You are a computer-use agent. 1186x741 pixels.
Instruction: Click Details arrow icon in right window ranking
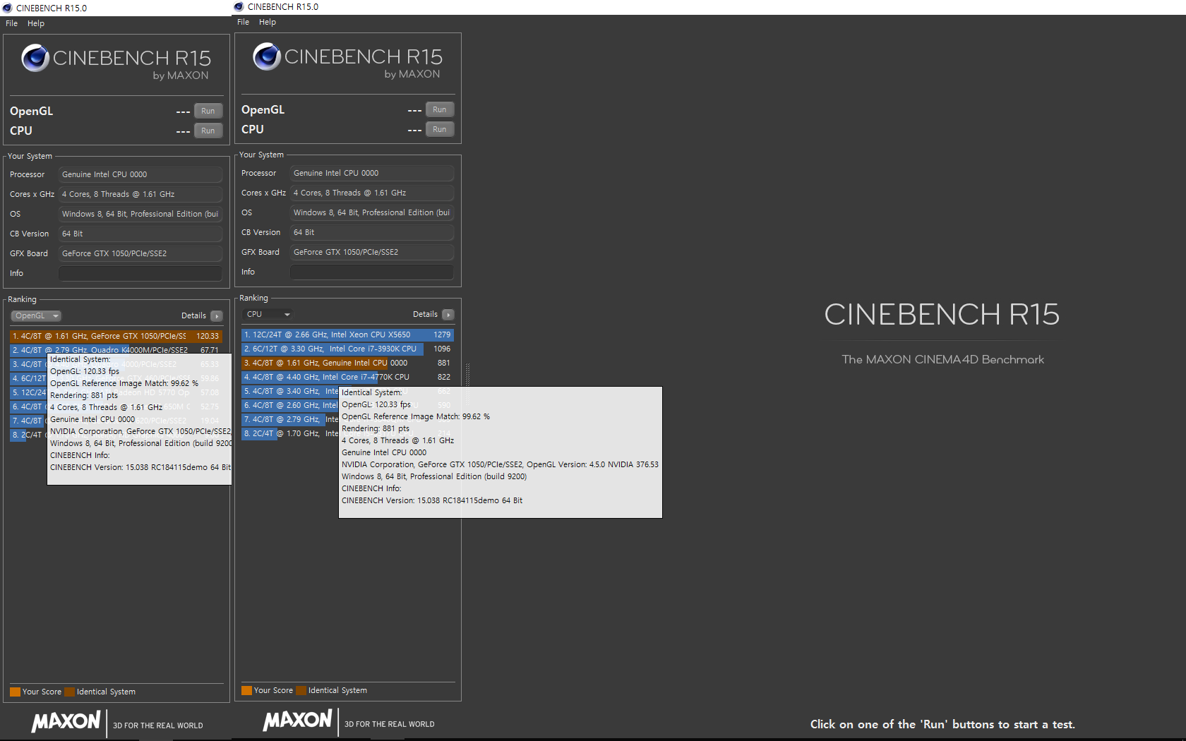point(448,315)
